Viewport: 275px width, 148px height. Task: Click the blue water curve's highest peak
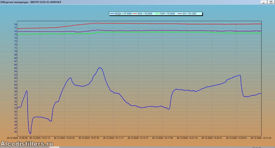pyautogui.click(x=100, y=68)
